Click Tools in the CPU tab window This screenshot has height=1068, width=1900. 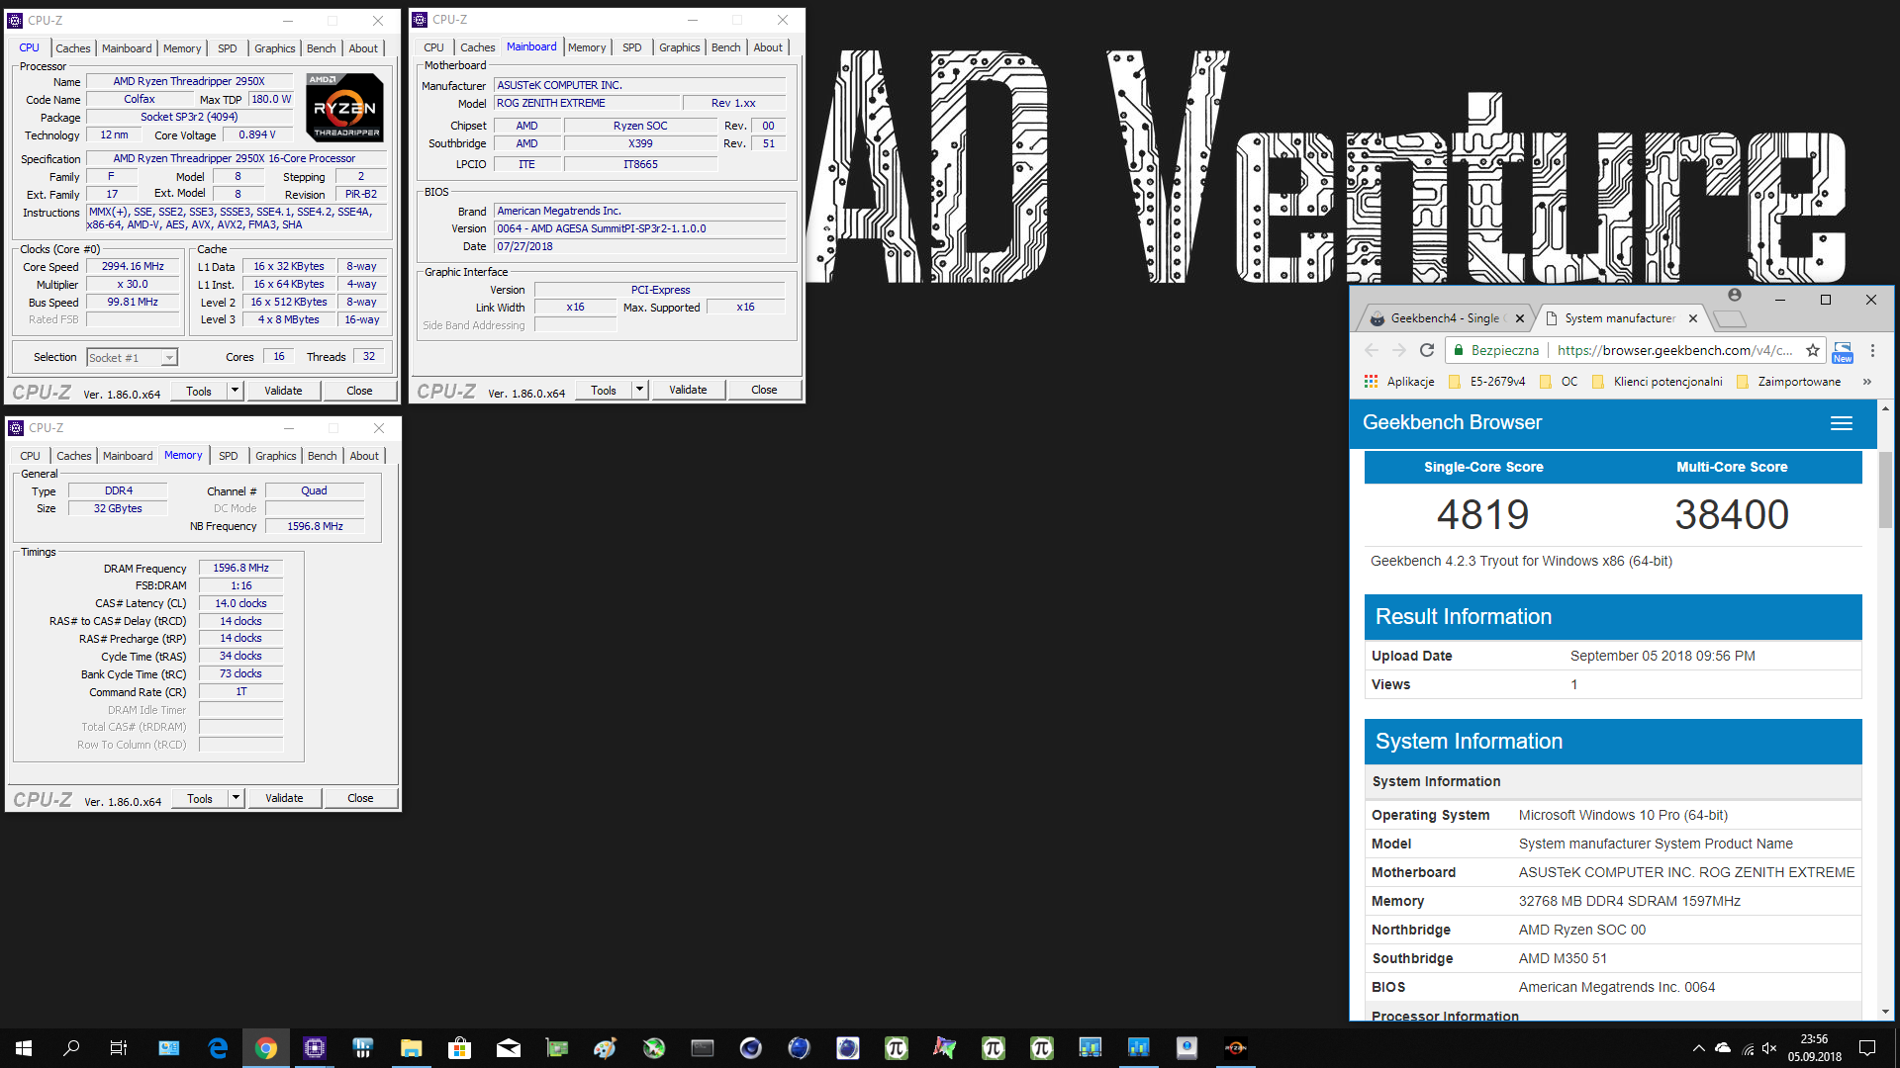pyautogui.click(x=199, y=391)
